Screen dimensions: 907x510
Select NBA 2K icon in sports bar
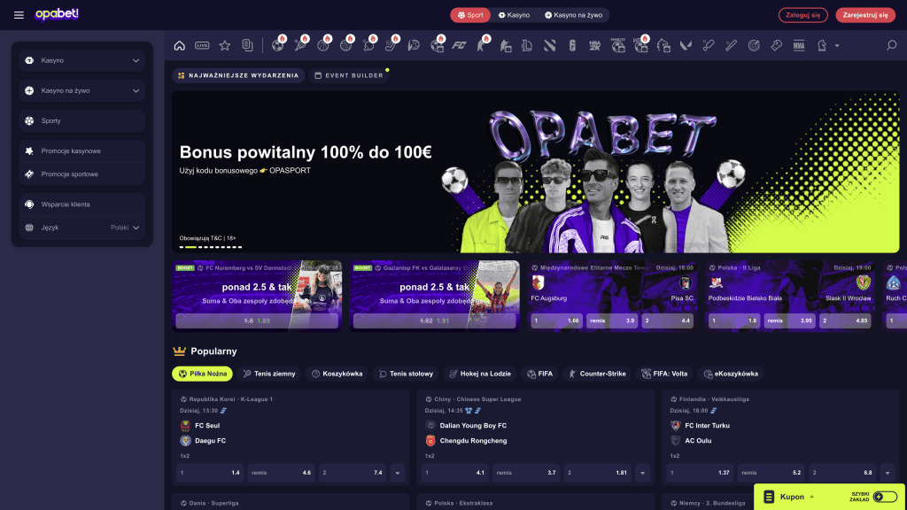[x=594, y=46]
